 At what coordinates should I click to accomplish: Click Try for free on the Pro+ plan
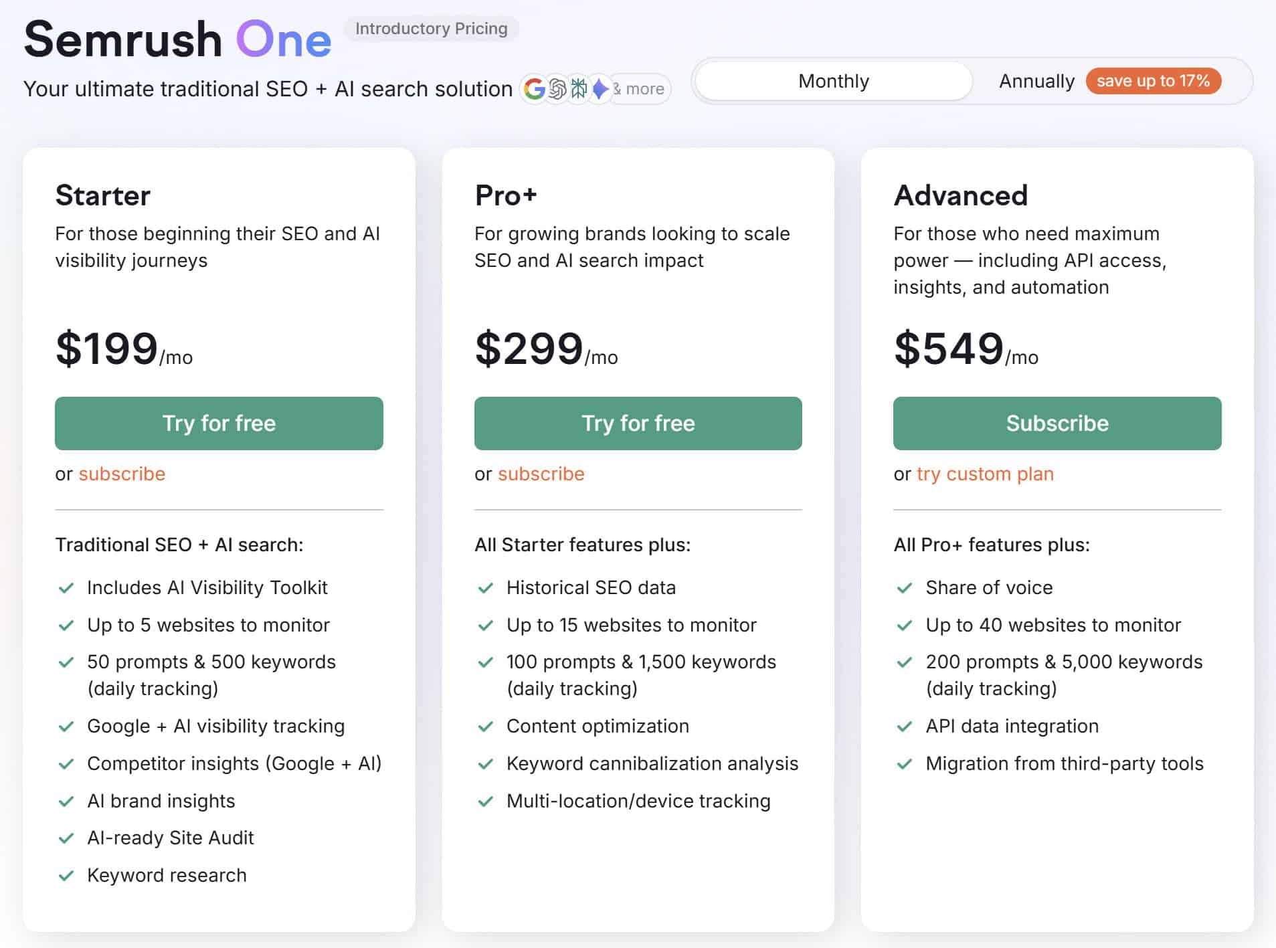point(638,423)
